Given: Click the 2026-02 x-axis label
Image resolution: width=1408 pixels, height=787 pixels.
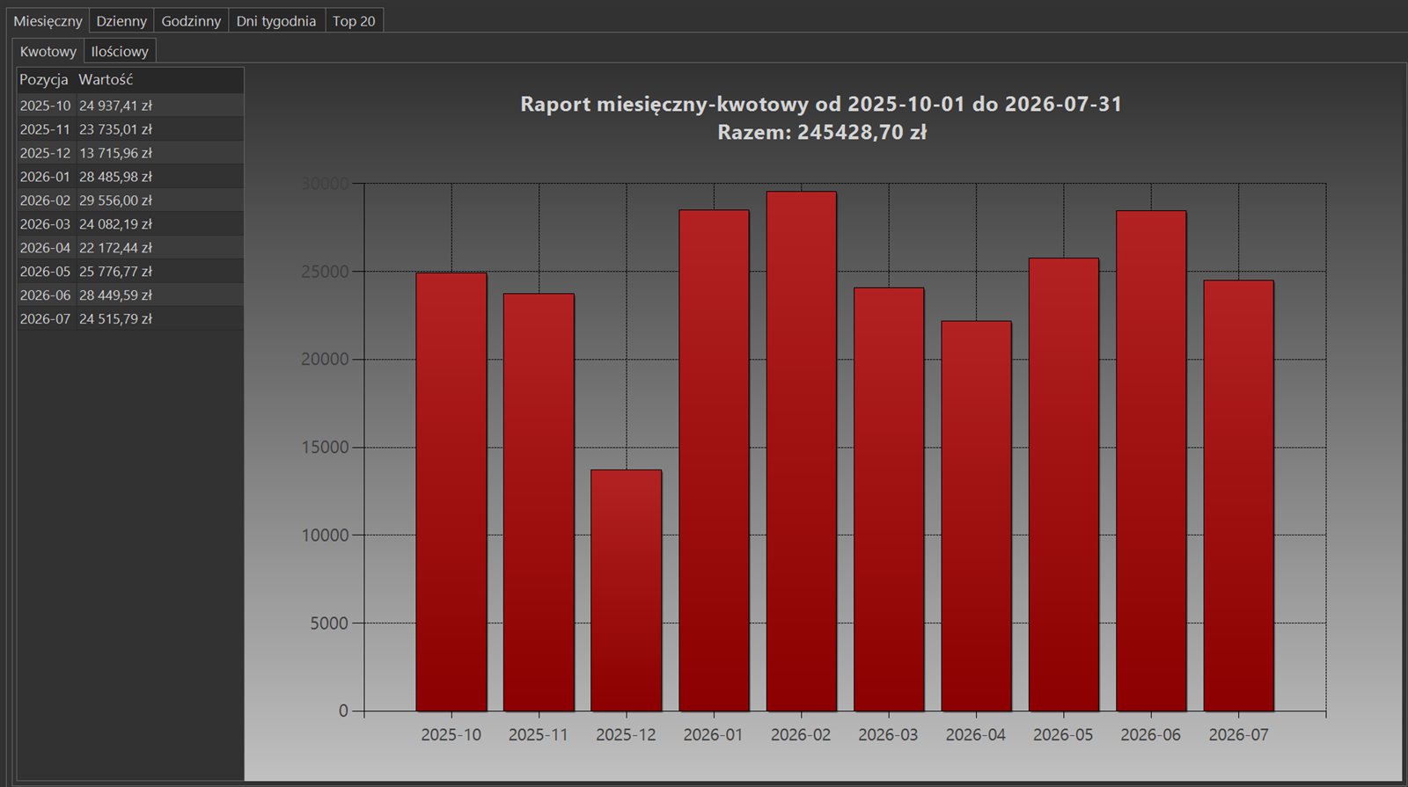Looking at the screenshot, I should coord(802,735).
